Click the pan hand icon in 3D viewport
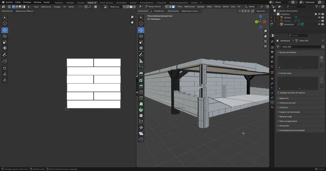Viewport: 326px width, 171px height. tap(266, 36)
